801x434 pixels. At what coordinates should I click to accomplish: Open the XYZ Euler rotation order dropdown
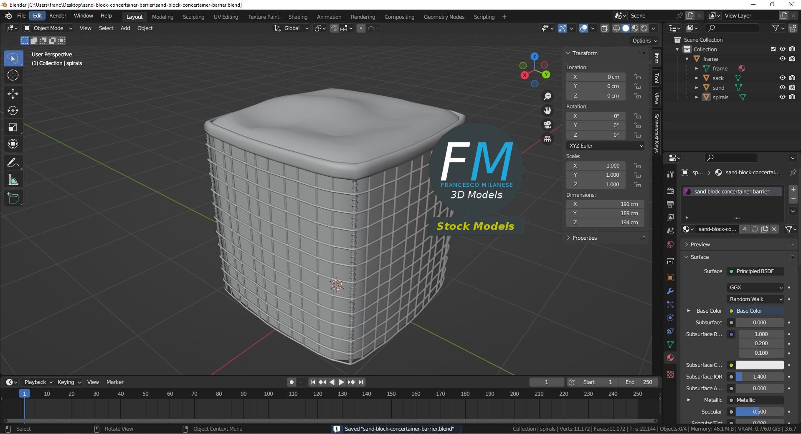(x=605, y=146)
